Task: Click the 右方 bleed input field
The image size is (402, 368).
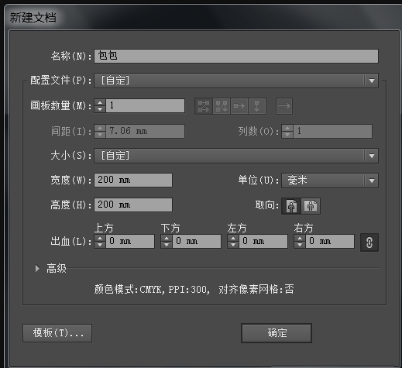Action: coord(330,241)
